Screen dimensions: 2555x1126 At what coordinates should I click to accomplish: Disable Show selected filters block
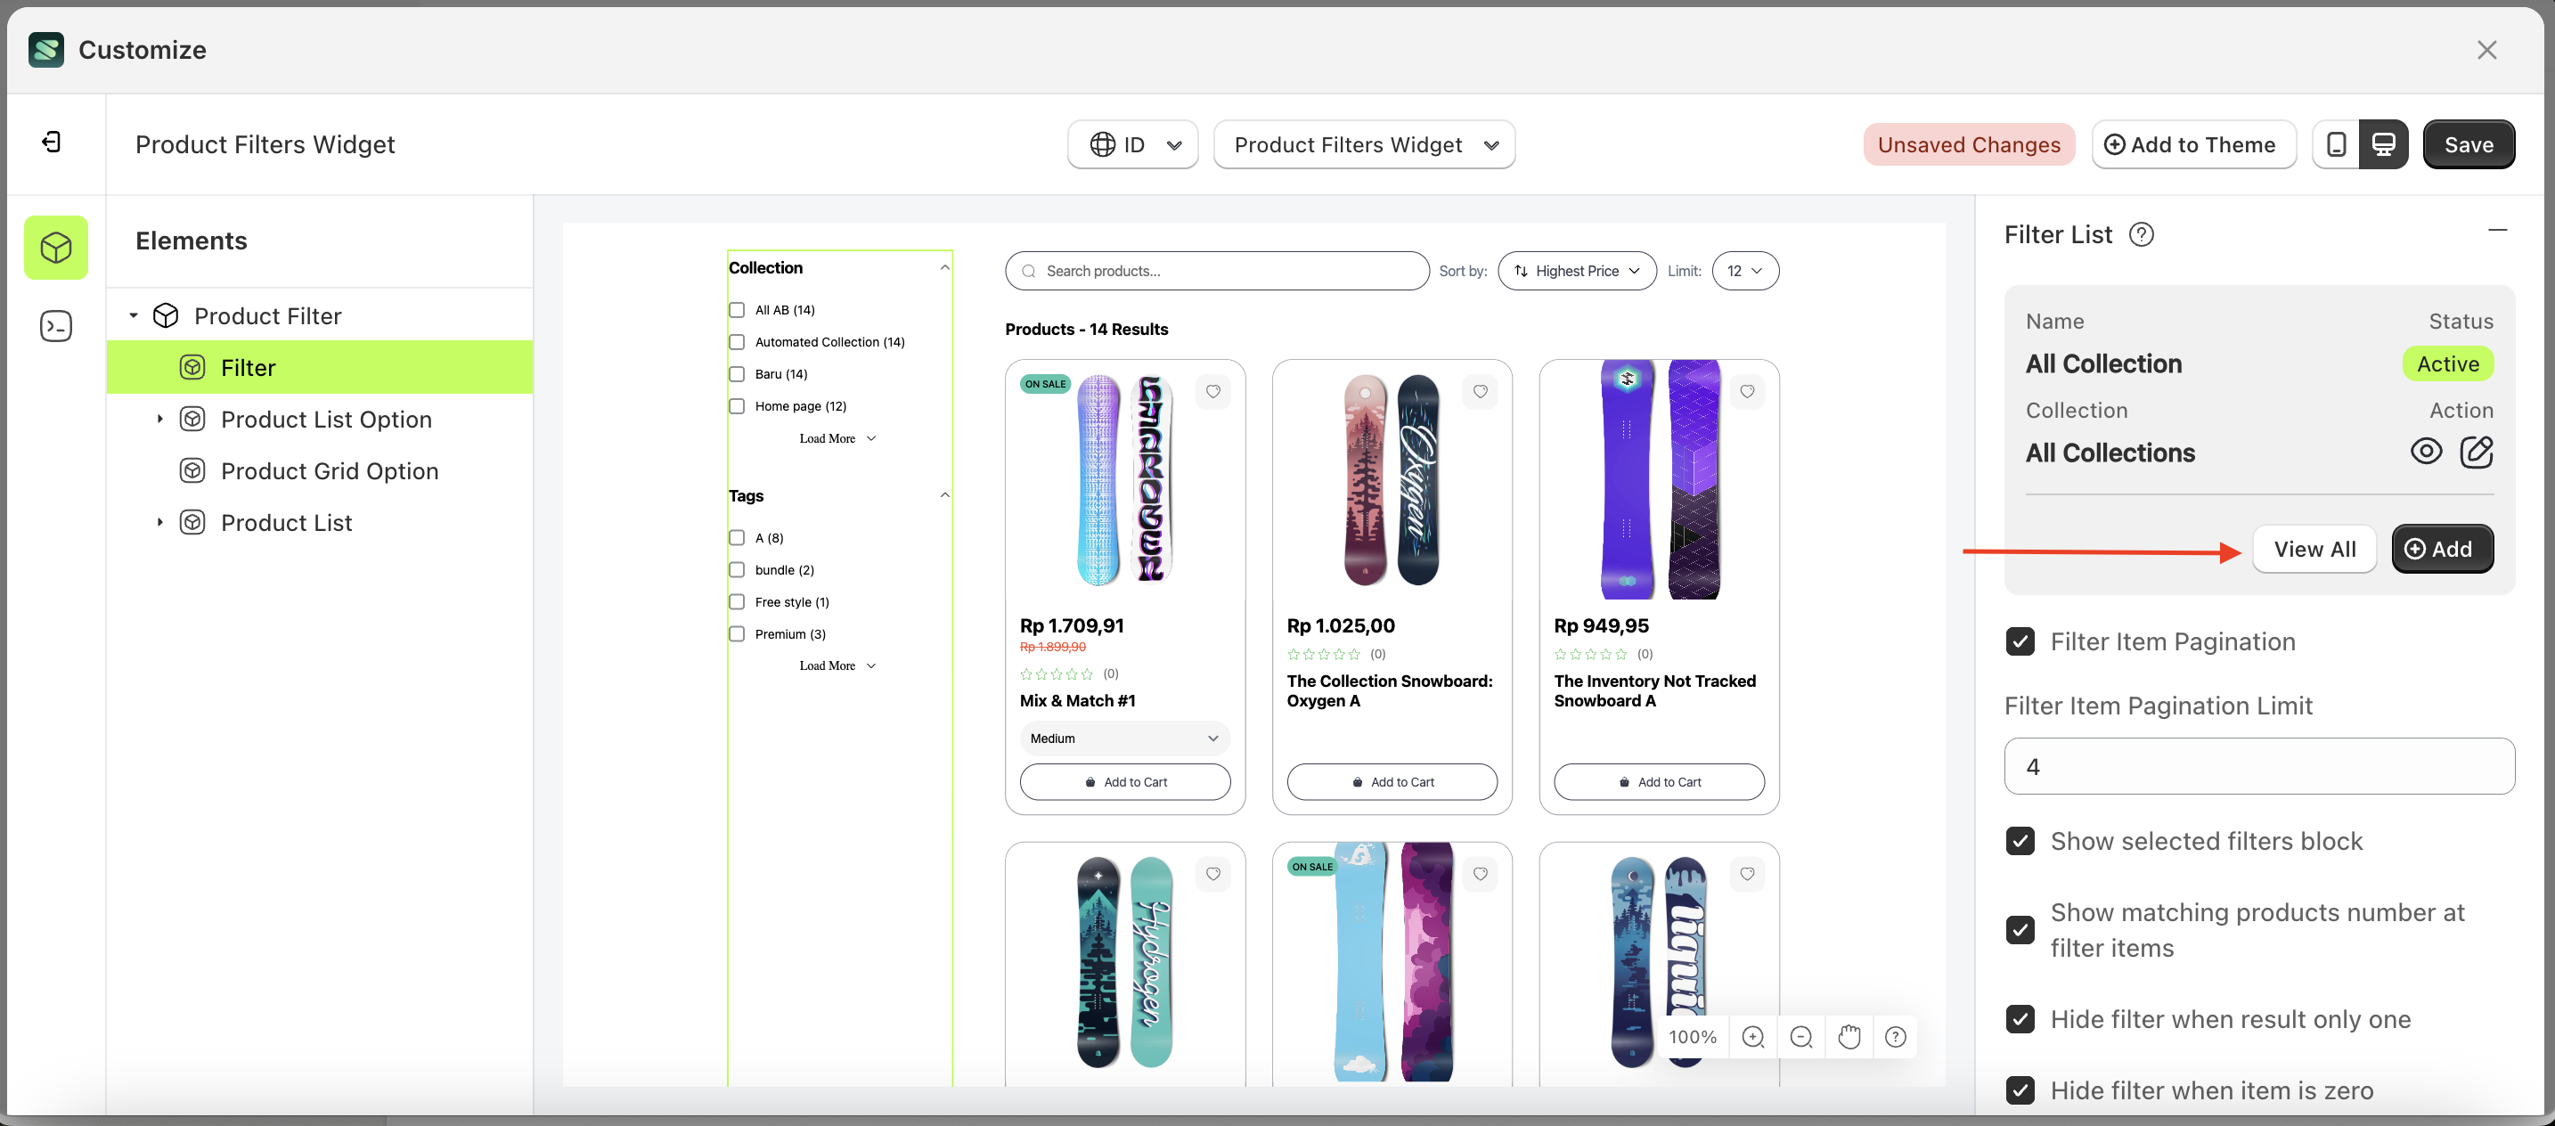pyautogui.click(x=2020, y=840)
